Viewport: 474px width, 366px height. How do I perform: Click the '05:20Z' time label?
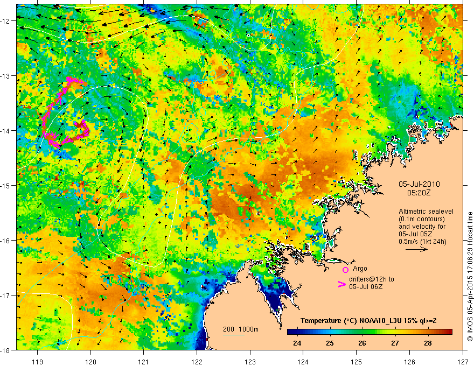[x=419, y=193]
